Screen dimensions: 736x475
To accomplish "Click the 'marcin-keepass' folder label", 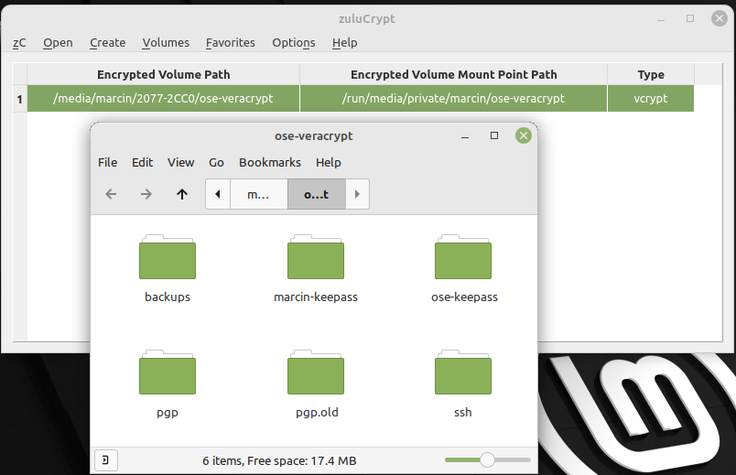I will [x=316, y=297].
